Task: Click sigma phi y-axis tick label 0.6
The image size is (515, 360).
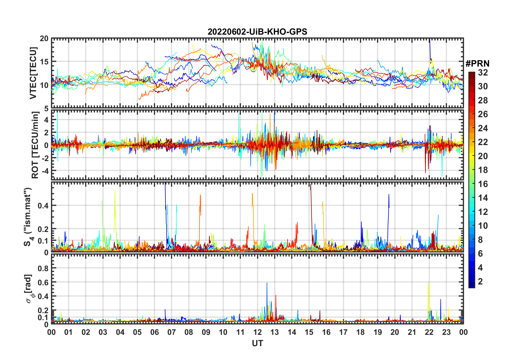Action: (43, 282)
